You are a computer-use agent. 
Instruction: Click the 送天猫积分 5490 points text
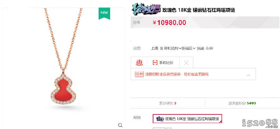pyautogui.click(x=242, y=103)
